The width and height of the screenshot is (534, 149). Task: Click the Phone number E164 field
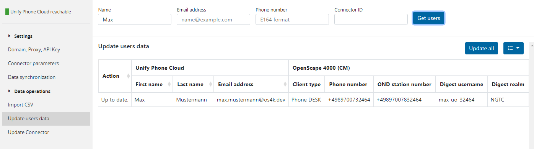[x=292, y=20]
